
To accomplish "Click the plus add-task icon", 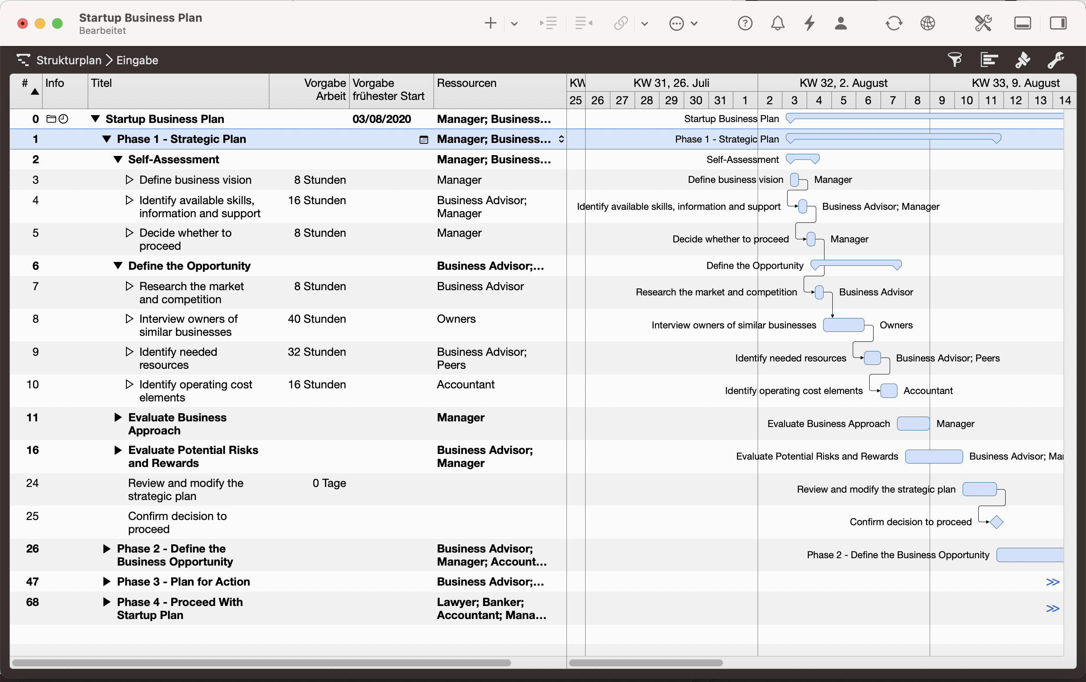I will (490, 23).
